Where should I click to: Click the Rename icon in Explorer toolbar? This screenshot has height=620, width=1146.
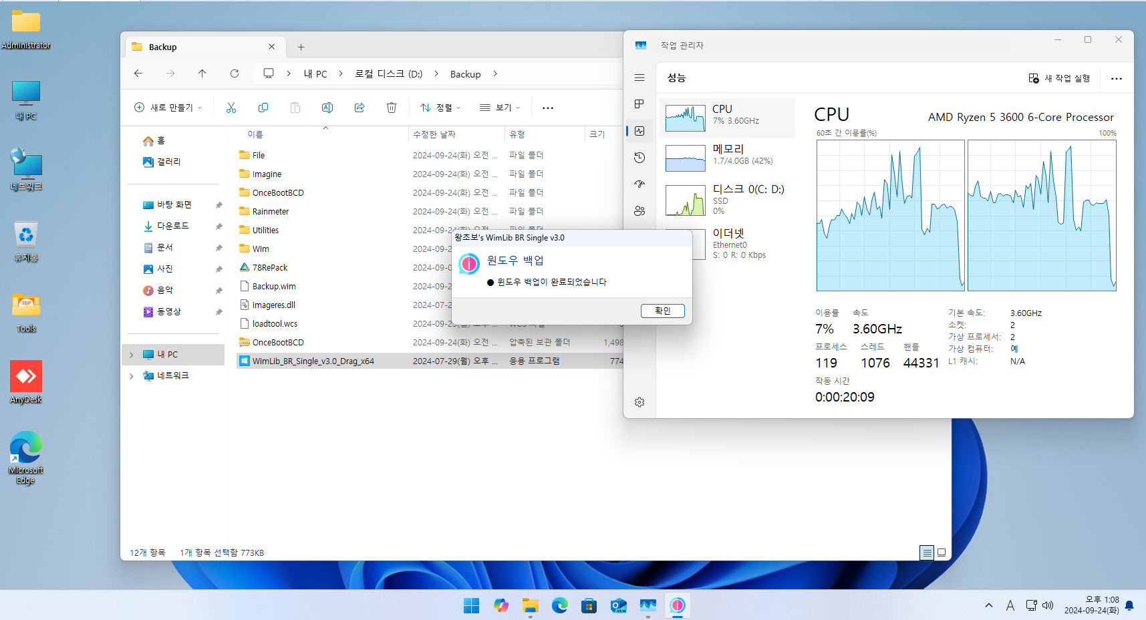click(327, 108)
